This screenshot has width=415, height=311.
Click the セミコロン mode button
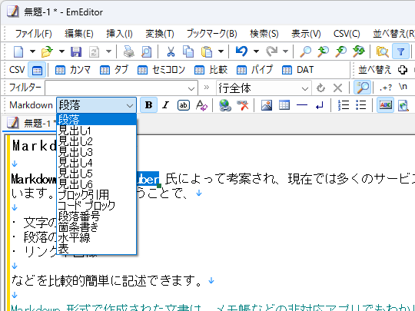click(161, 70)
